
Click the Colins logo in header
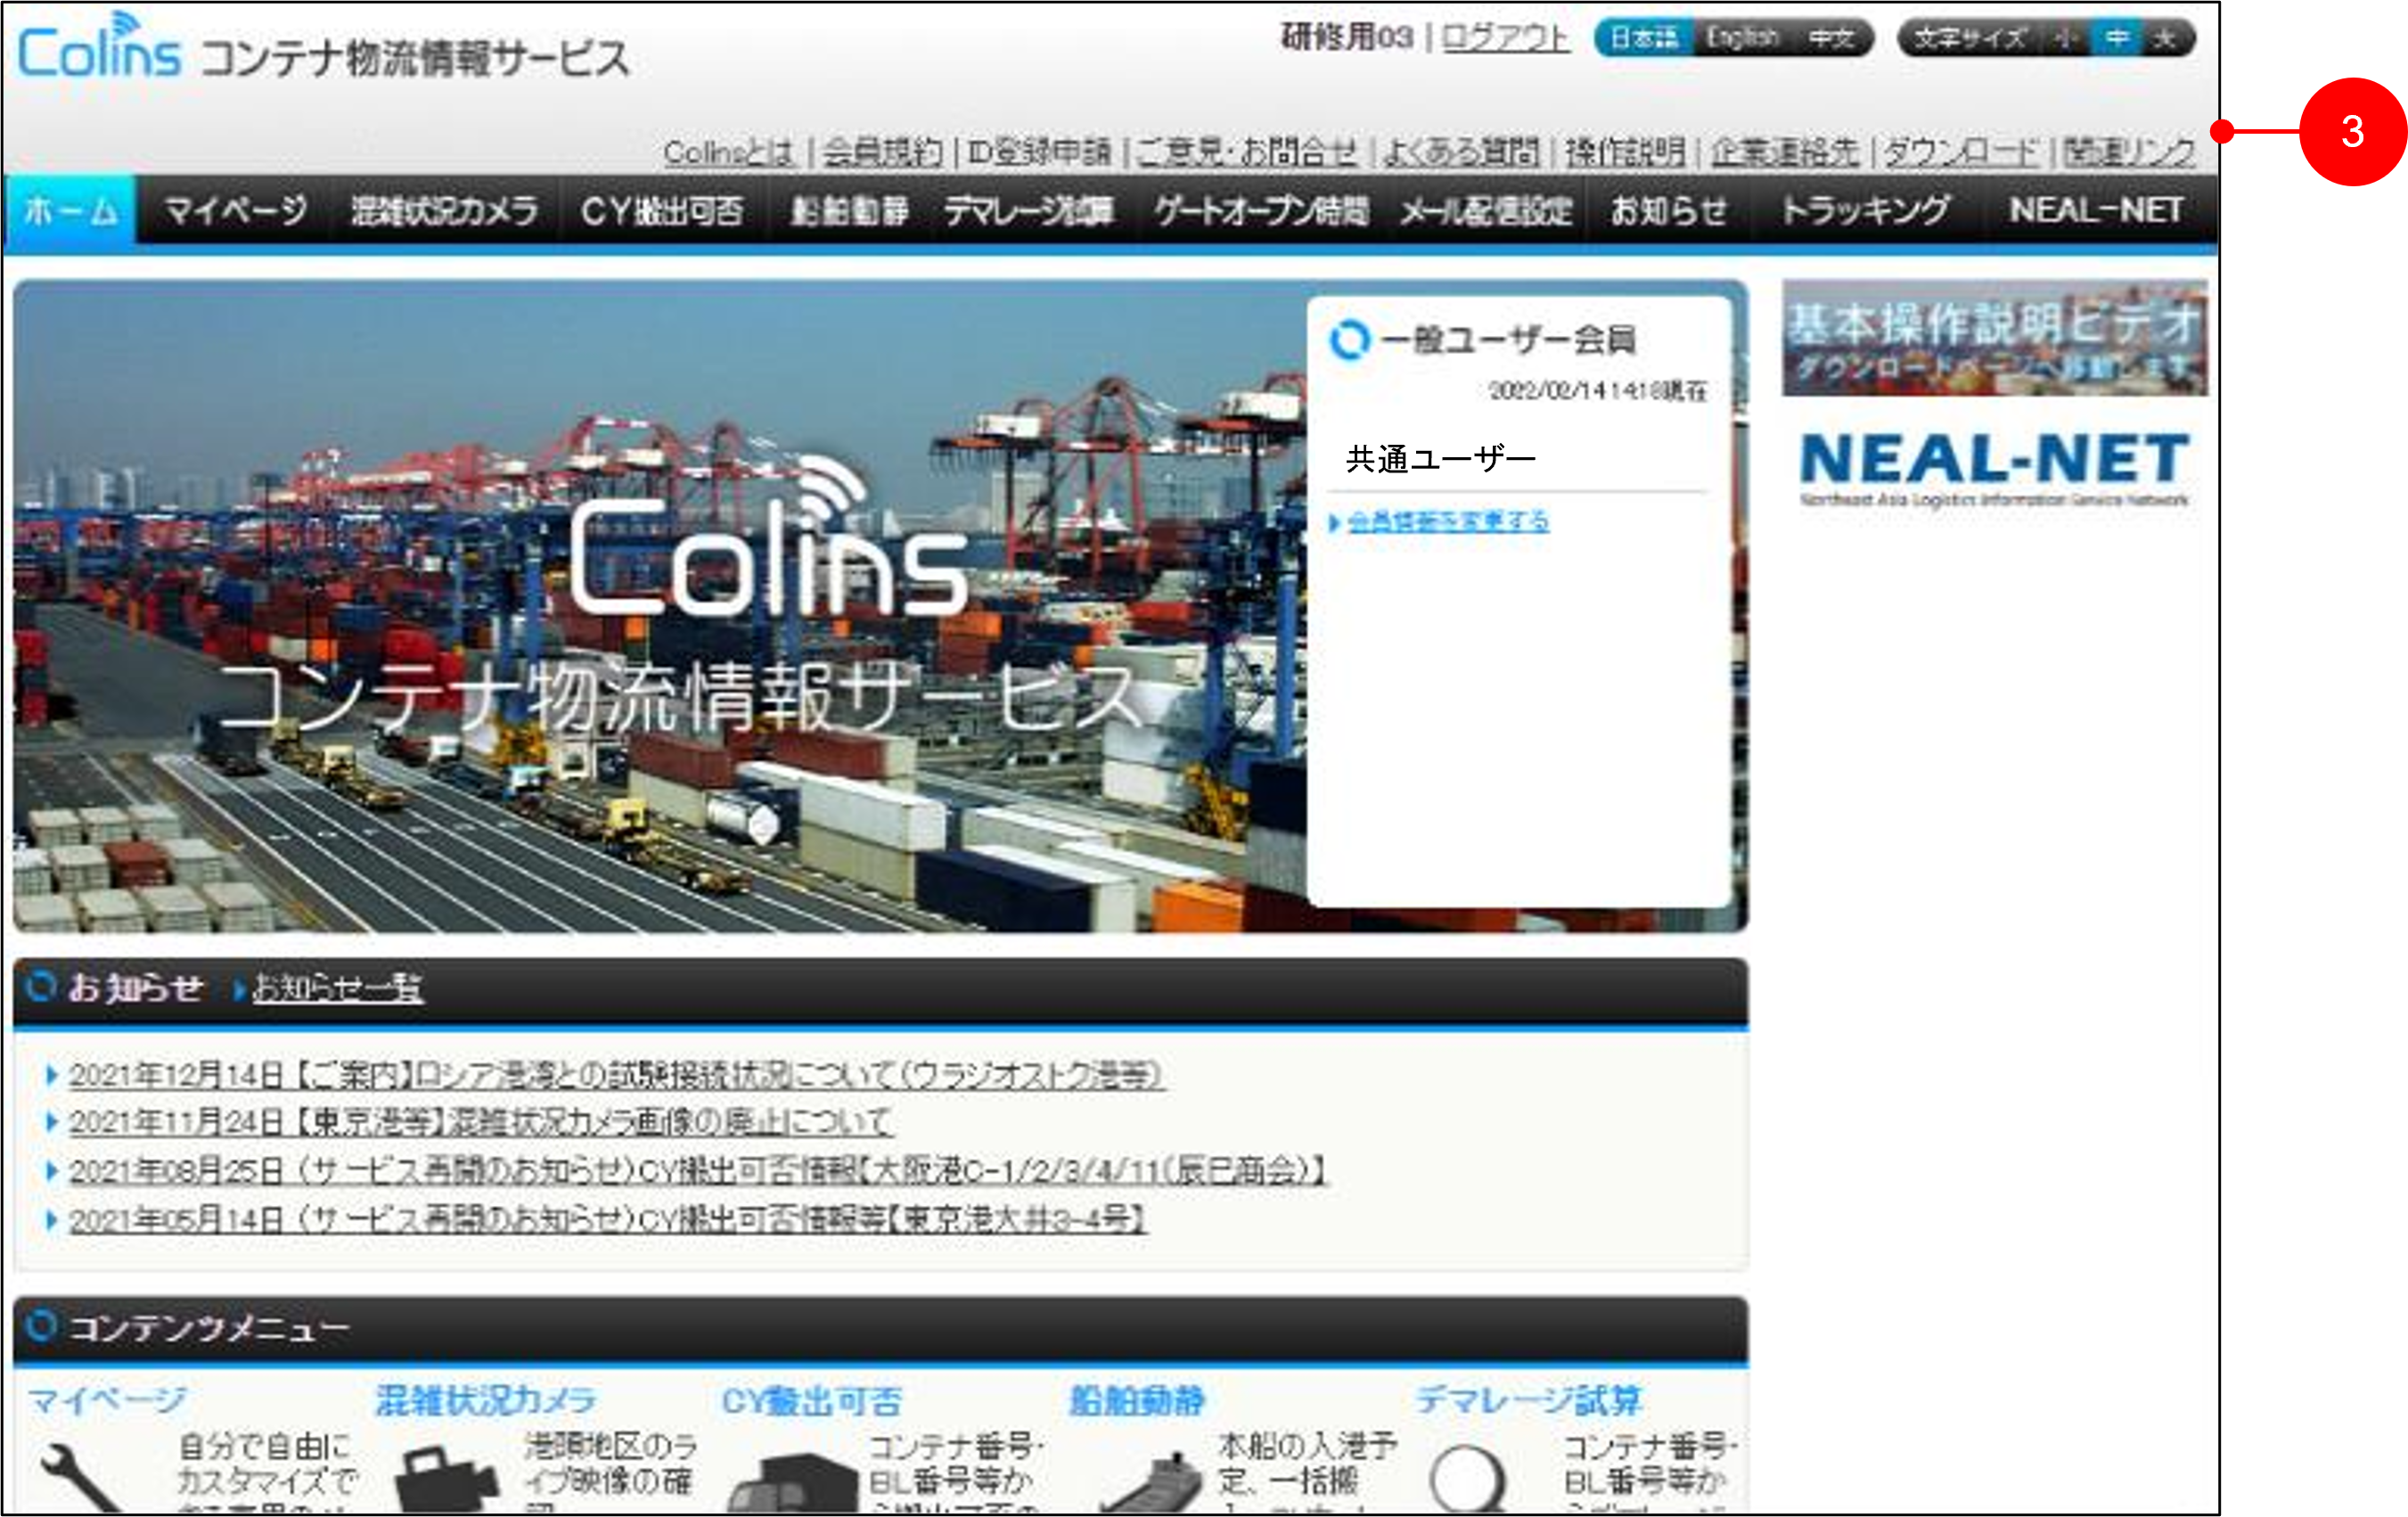tap(100, 50)
